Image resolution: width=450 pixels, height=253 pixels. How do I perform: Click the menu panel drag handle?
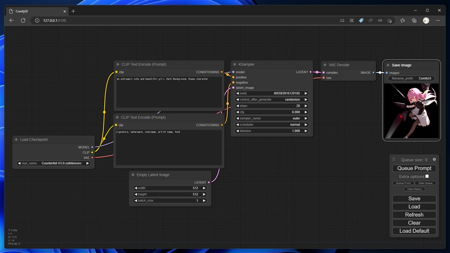(x=394, y=160)
